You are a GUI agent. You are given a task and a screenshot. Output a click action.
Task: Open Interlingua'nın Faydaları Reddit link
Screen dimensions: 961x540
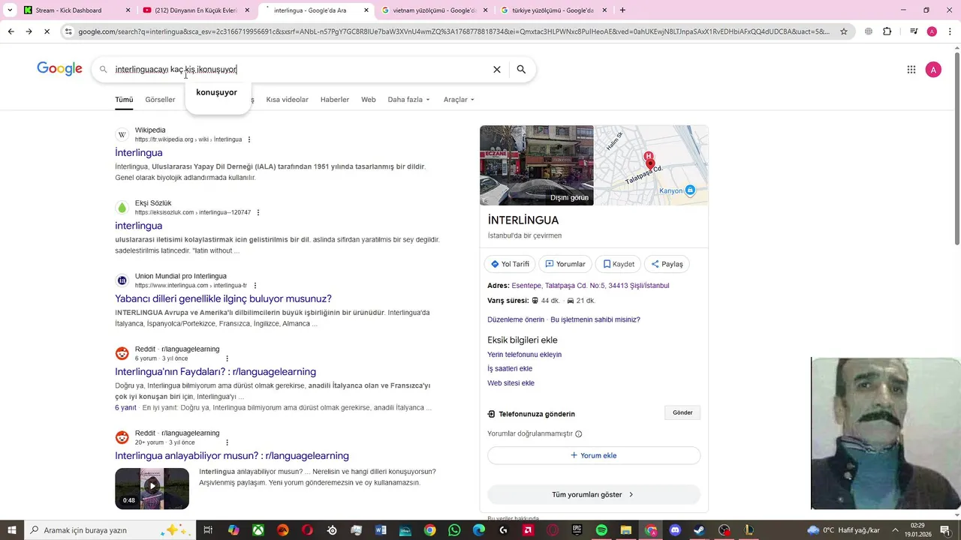pos(215,371)
